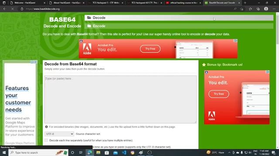Open the notification center icon
Image resolution: width=279 pixels, height=156 pixels.
pos(273,153)
